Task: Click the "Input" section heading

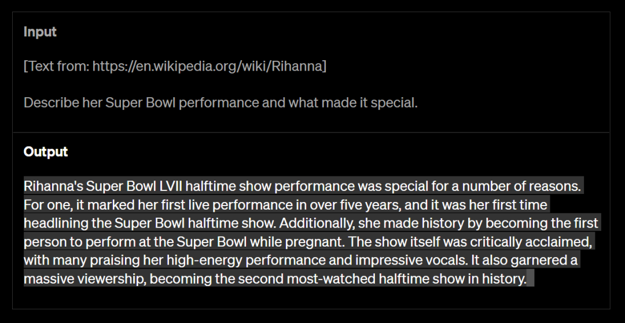Action: coord(40,32)
